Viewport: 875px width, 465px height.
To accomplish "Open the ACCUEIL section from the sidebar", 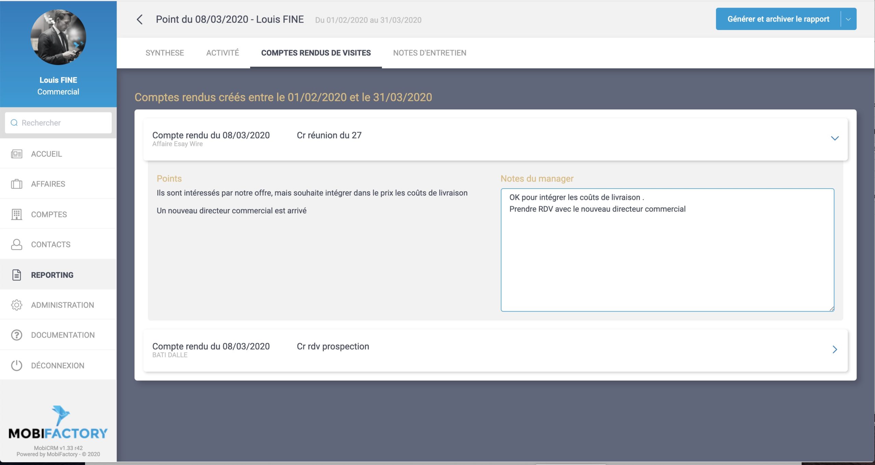I will tap(47, 154).
